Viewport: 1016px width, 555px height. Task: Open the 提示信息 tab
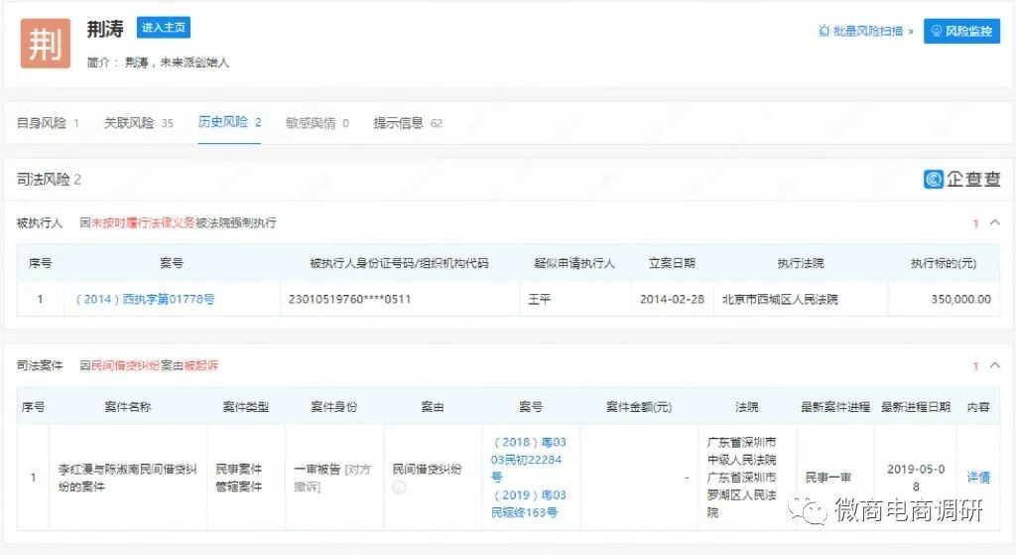pyautogui.click(x=398, y=123)
